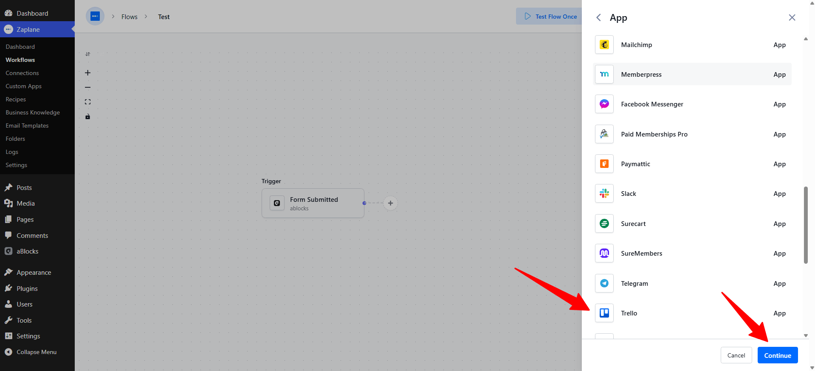815x371 pixels.
Task: Click Test Flow Once button
Action: click(x=550, y=17)
